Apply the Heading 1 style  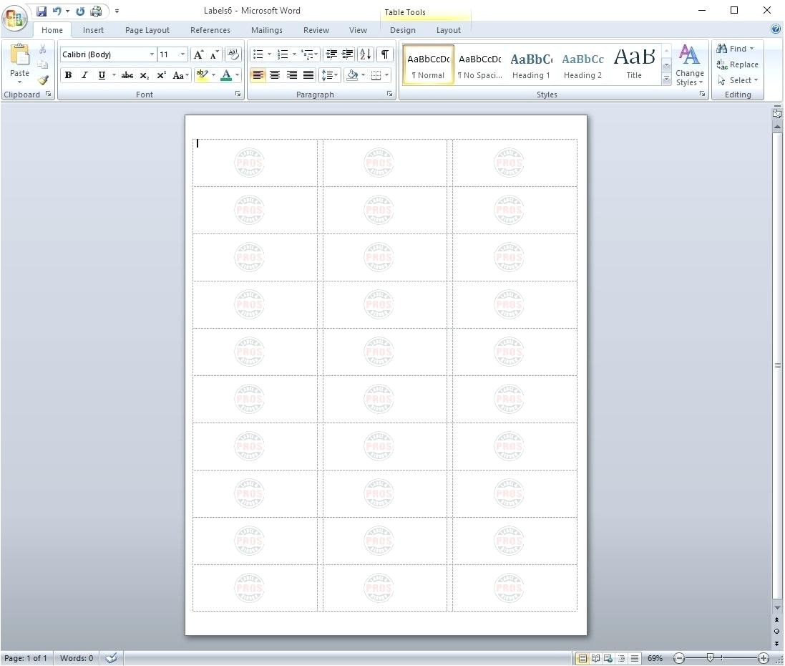click(x=531, y=65)
